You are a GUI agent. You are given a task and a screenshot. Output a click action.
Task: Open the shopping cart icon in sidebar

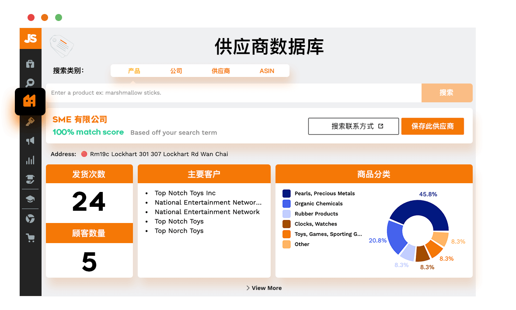pyautogui.click(x=30, y=237)
